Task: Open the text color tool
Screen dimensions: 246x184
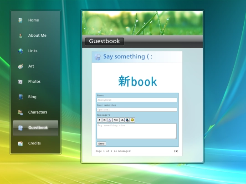Action: pyautogui.click(x=110, y=120)
